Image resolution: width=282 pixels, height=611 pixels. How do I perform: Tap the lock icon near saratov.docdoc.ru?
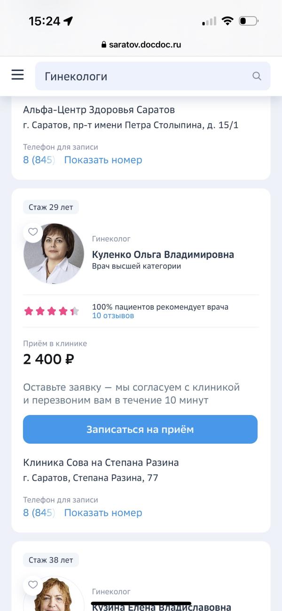[103, 45]
